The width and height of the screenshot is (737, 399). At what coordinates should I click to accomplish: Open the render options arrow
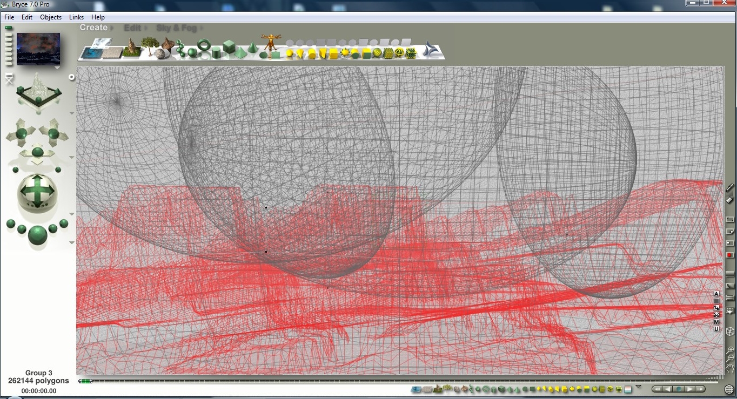point(72,243)
